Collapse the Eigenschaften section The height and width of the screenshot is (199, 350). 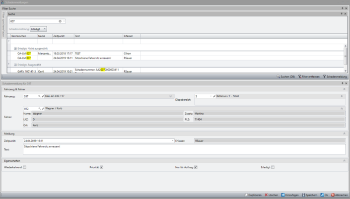pos(344,161)
